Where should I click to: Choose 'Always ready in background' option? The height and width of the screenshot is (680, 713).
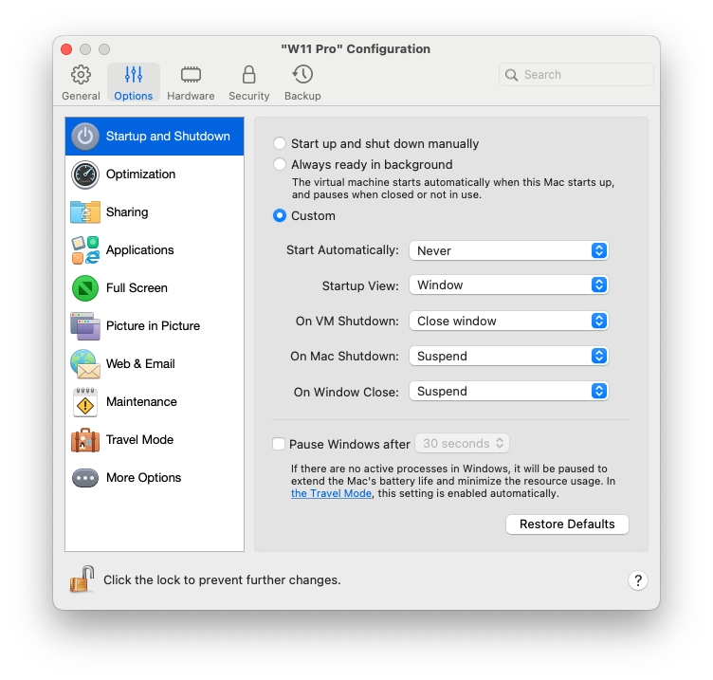coord(280,164)
